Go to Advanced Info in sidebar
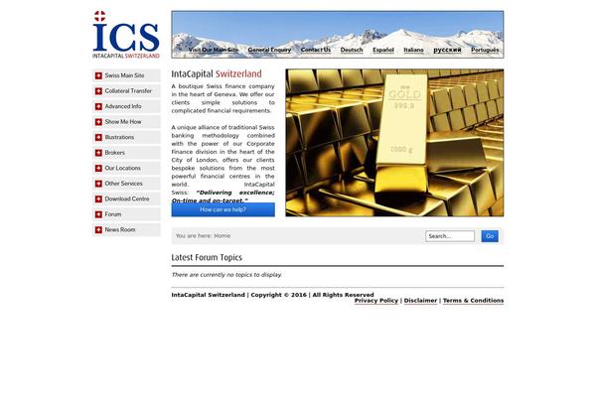Viewport: 596px width, 397px height. [126, 106]
